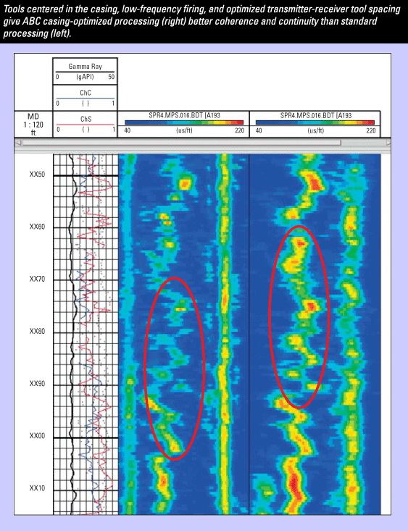Viewport: 408px width, 531px height.
Task: Click the Gamma Ray maximum value 50
Action: pos(112,77)
